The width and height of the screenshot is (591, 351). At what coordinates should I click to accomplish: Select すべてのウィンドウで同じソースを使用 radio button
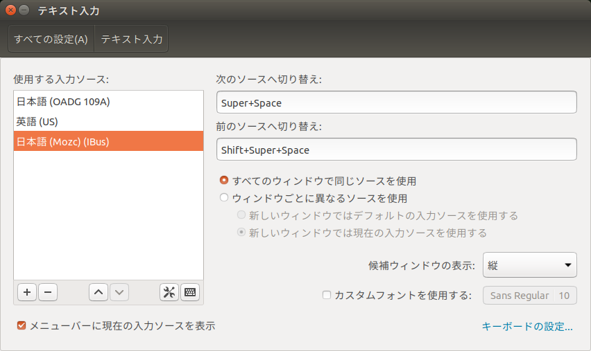coord(224,181)
